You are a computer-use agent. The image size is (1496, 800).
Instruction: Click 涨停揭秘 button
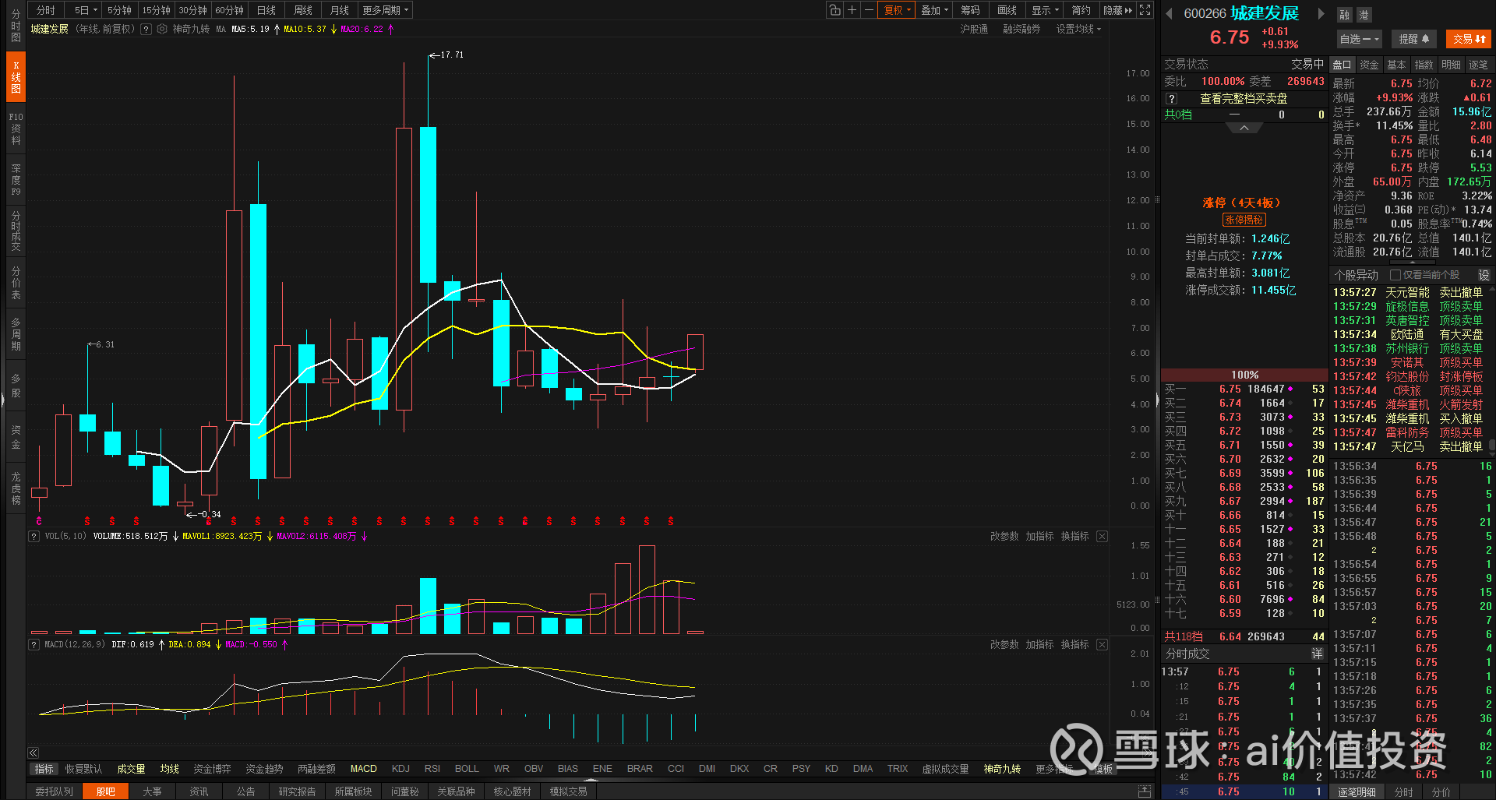pyautogui.click(x=1244, y=220)
